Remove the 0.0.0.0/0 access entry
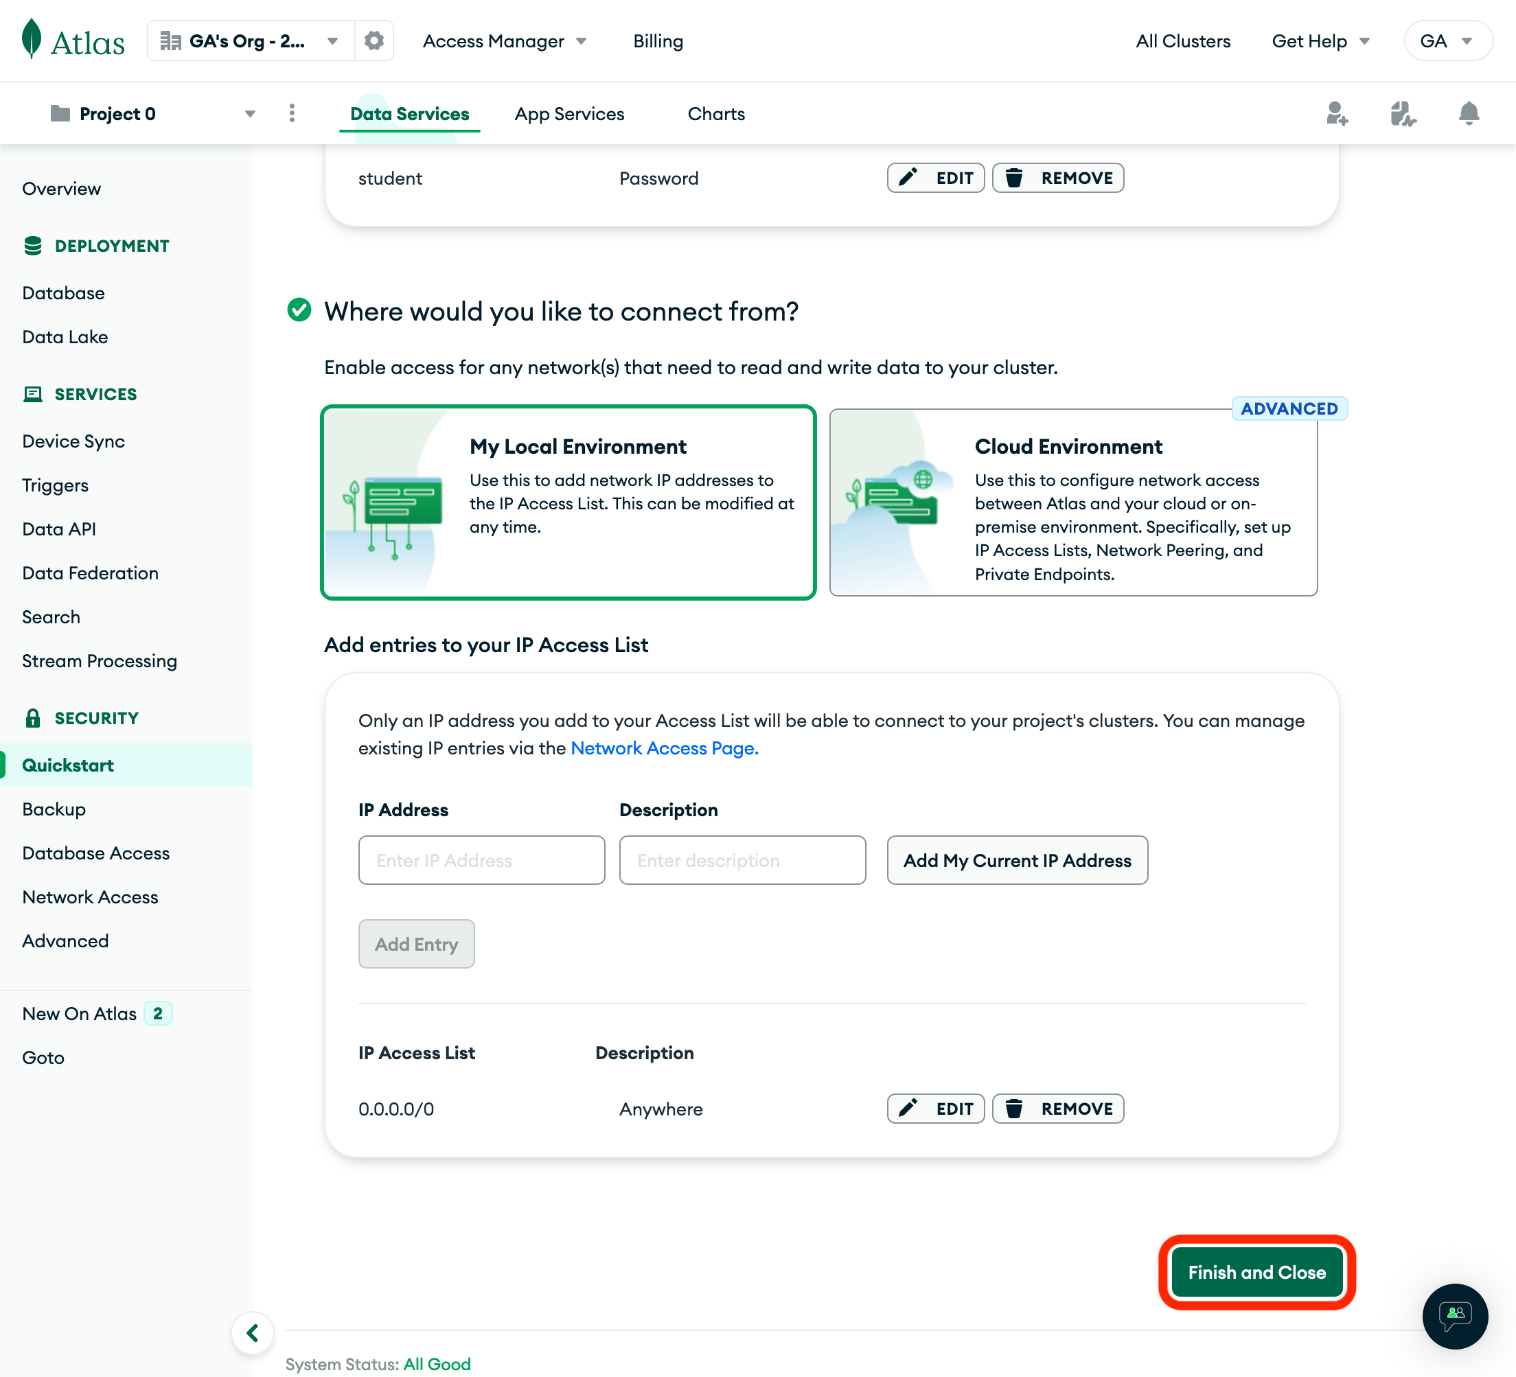The width and height of the screenshot is (1516, 1377). 1058,1109
